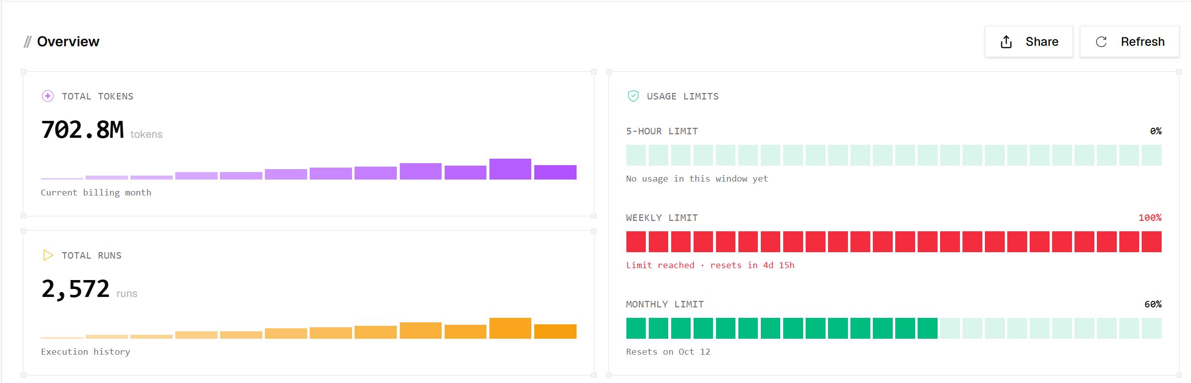1191x383 pixels.
Task: Select the tallest purple token bar
Action: 510,169
